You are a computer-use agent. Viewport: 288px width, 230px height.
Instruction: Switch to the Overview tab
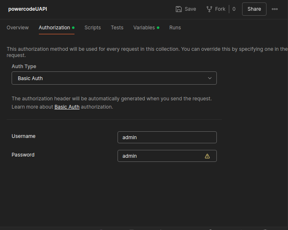[x=18, y=28]
